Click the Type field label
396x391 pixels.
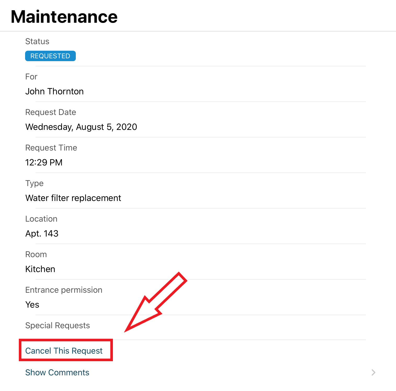click(34, 183)
